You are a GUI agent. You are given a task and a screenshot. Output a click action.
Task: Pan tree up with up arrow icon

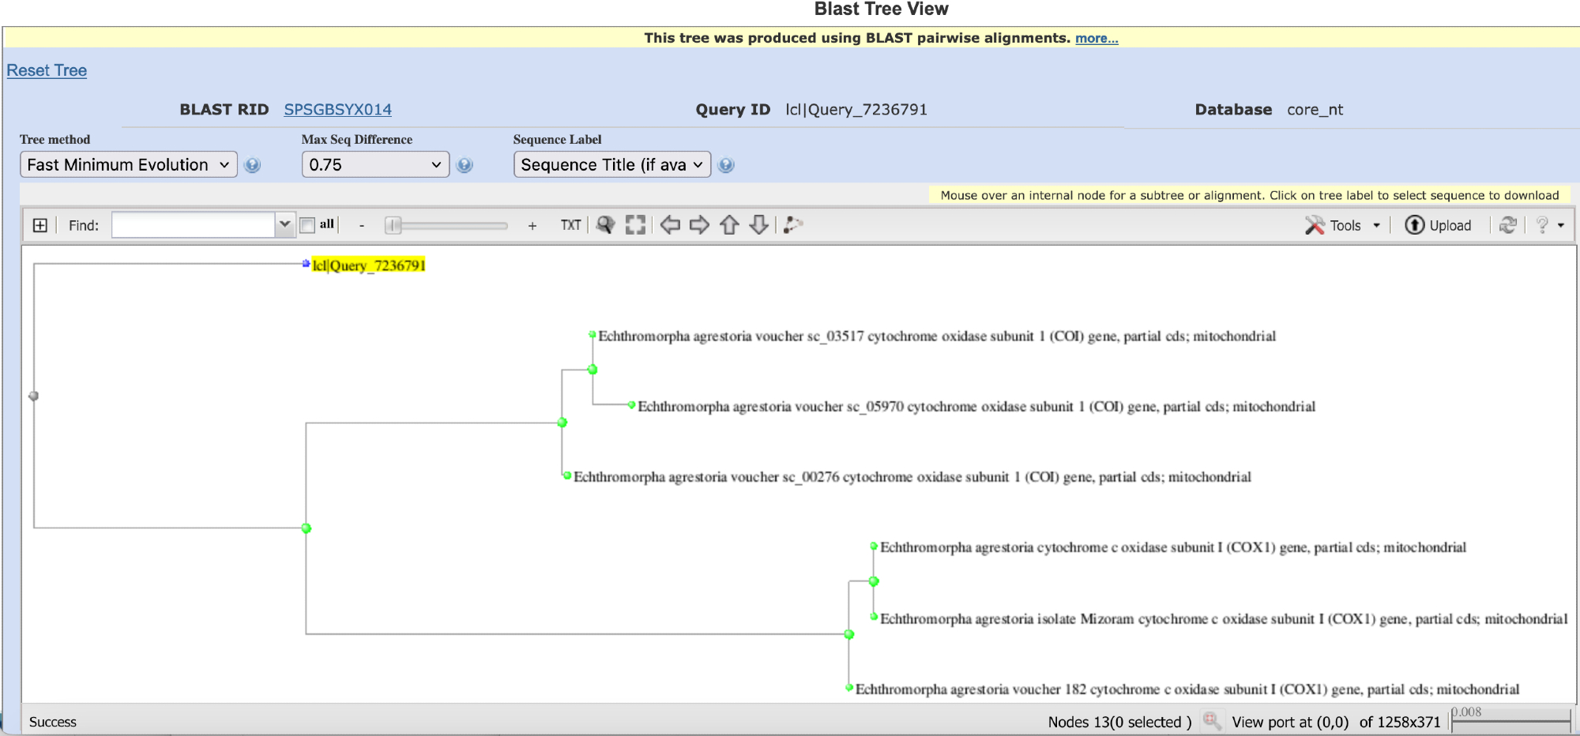729,225
